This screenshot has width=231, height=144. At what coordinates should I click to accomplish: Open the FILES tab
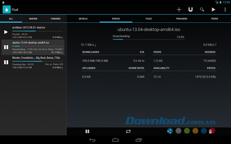click(x=149, y=19)
